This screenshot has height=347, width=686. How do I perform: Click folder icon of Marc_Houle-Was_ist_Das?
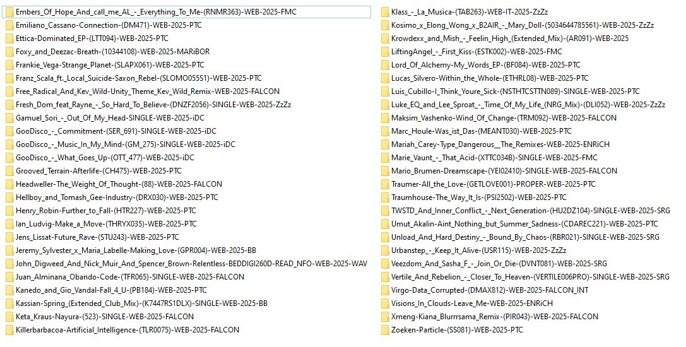point(384,131)
